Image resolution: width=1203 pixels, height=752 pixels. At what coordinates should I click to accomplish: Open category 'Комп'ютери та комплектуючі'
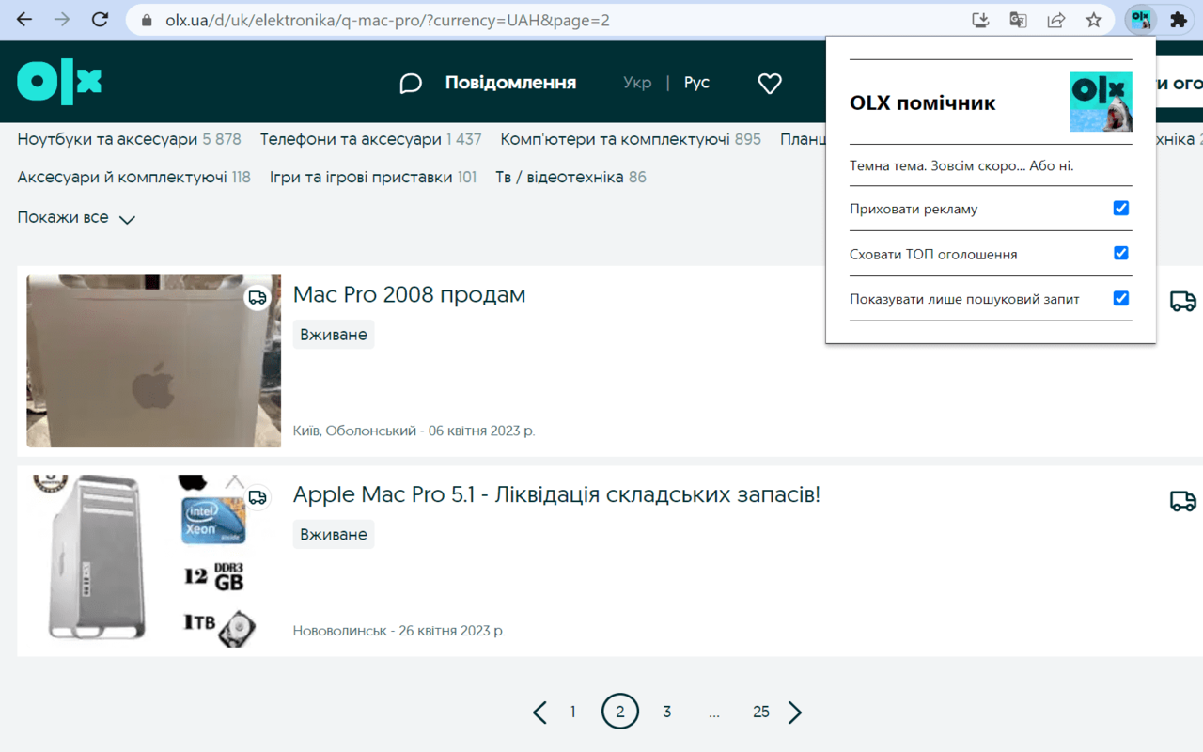point(615,139)
